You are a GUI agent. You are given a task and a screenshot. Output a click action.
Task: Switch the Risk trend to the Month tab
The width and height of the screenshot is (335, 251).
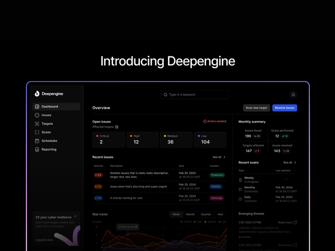191,214
